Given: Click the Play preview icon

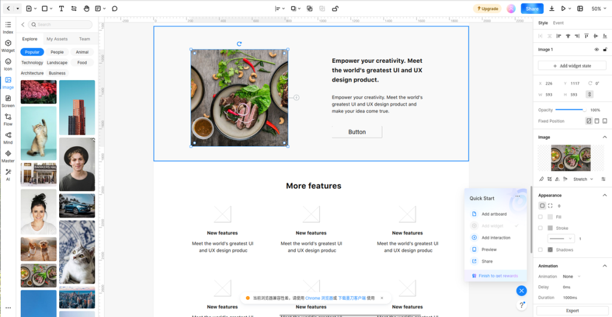Looking at the screenshot, I should tap(563, 8).
